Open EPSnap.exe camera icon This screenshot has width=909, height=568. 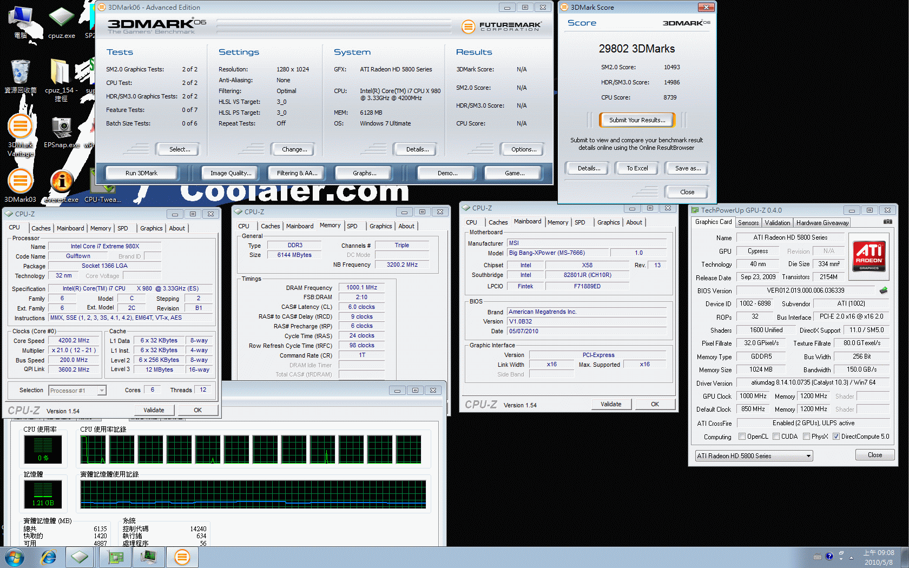pos(62,132)
